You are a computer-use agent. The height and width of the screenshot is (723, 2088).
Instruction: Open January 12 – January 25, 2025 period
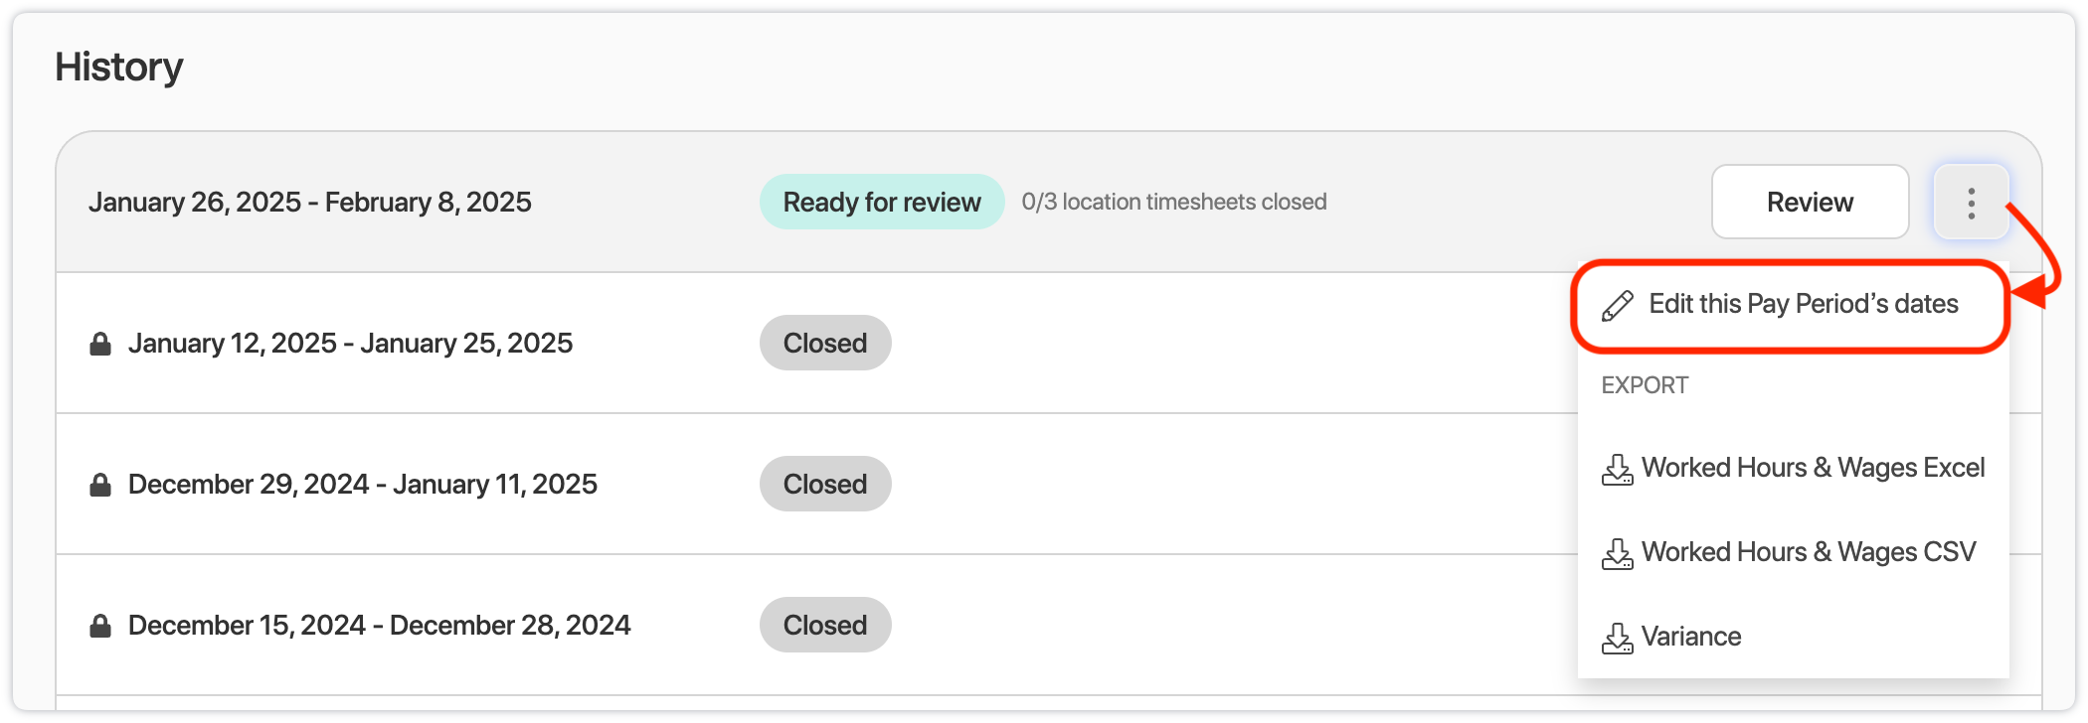pos(350,344)
